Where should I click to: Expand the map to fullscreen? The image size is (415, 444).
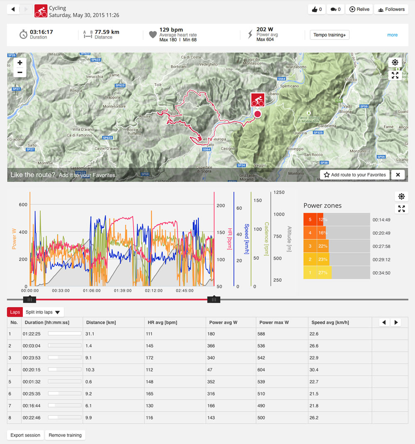395,75
